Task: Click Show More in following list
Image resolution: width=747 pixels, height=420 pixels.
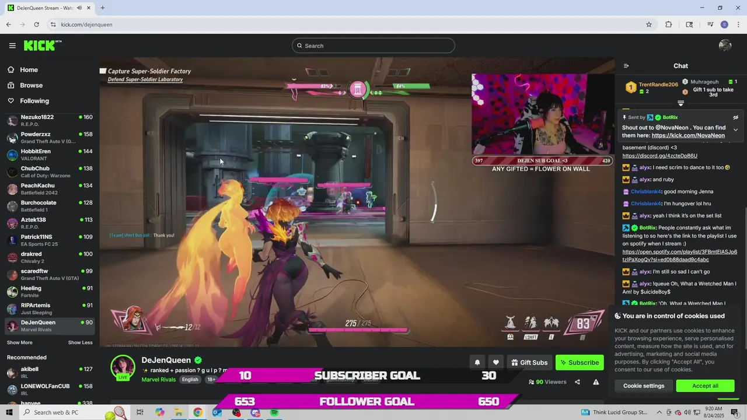Action: pos(20,342)
